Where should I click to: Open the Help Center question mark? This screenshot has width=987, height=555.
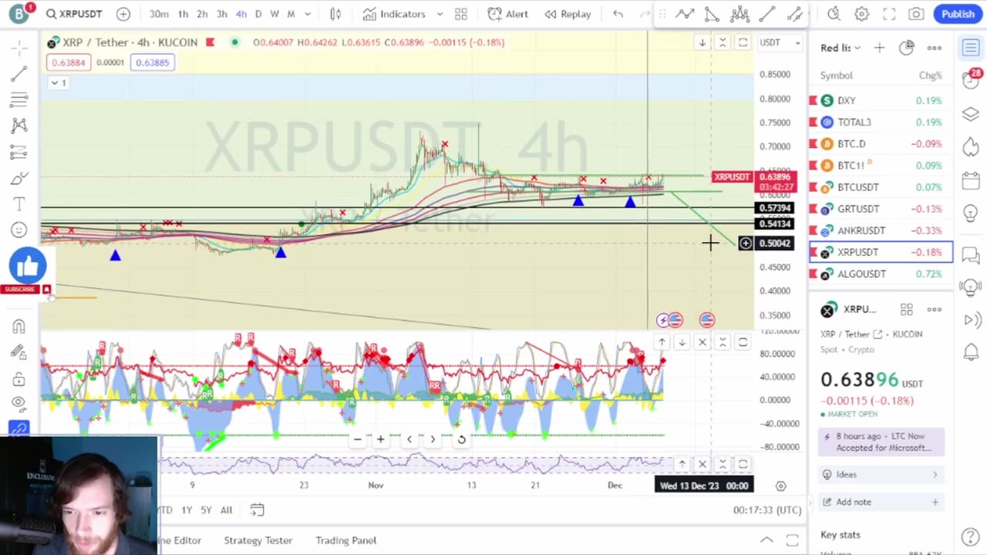click(x=971, y=536)
